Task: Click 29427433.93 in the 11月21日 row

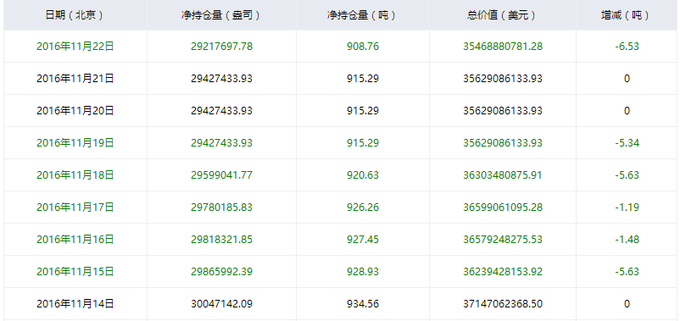Action: (221, 79)
